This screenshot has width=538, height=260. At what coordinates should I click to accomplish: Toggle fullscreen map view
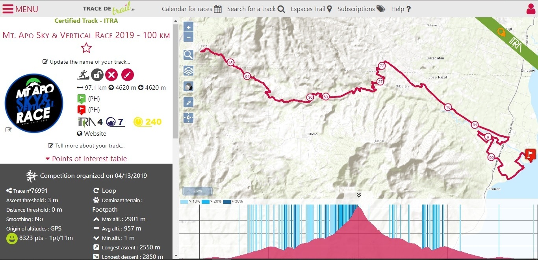tap(189, 102)
